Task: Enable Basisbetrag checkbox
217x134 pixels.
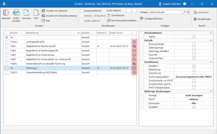Action: 194,69
